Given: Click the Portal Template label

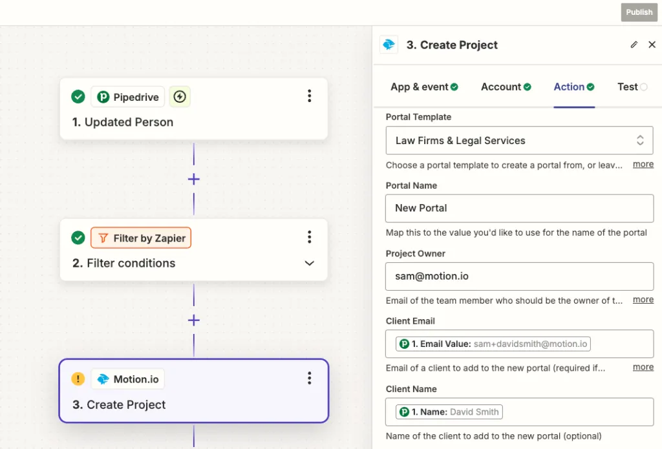Looking at the screenshot, I should click(x=418, y=117).
